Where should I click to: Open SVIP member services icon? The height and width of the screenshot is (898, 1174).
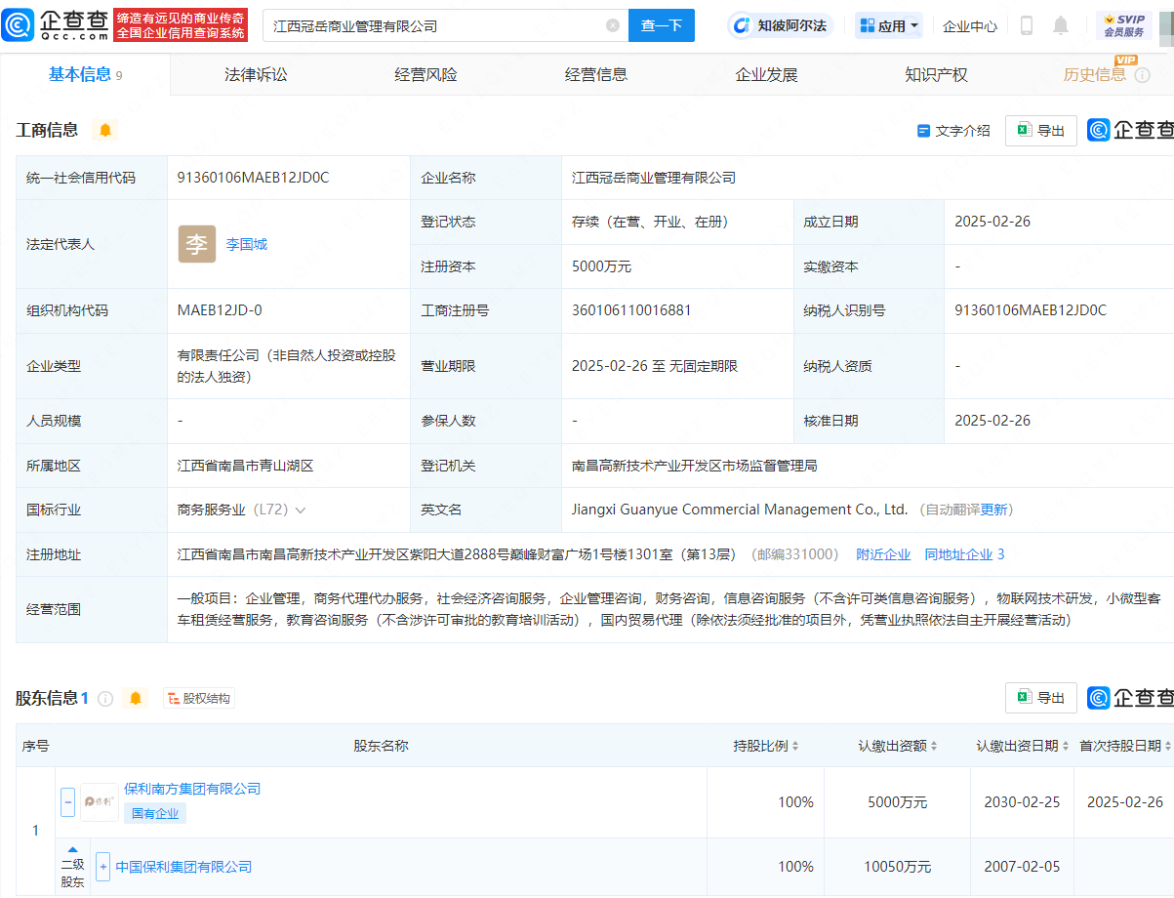pos(1124,25)
